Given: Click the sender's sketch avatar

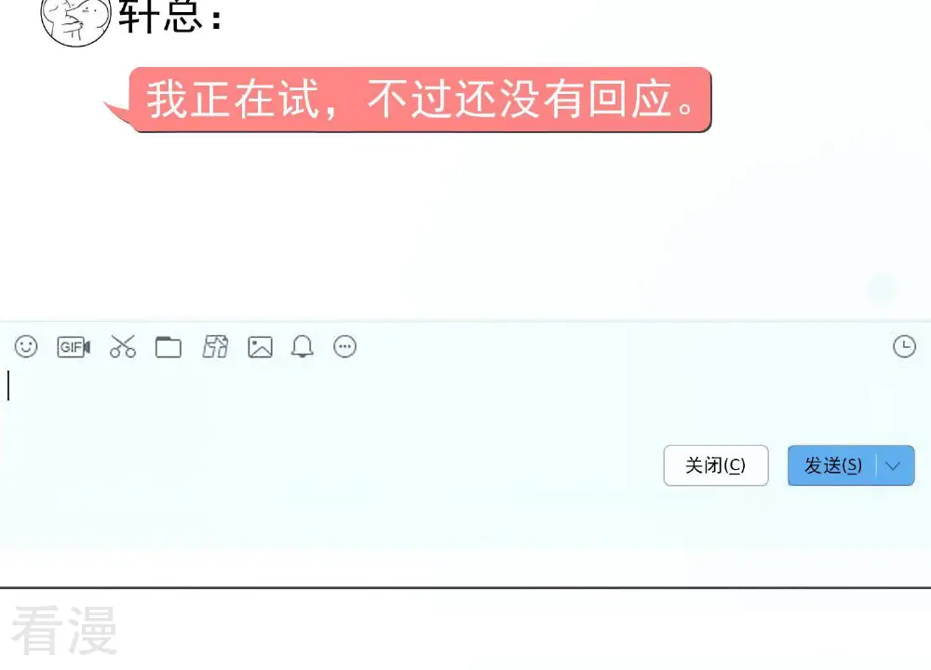Looking at the screenshot, I should click(x=76, y=20).
